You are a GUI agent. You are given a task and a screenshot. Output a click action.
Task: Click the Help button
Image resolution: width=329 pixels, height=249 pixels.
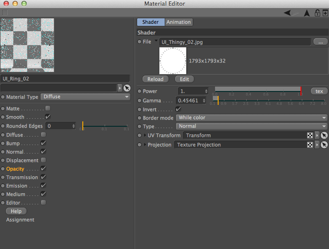pos(16,211)
